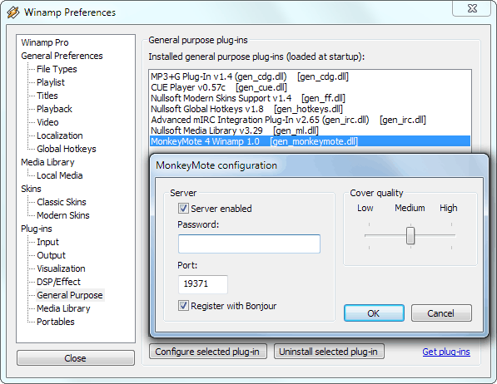This screenshot has width=497, height=384.
Task: Select Plug-ins tree item
Action: (x=37, y=229)
